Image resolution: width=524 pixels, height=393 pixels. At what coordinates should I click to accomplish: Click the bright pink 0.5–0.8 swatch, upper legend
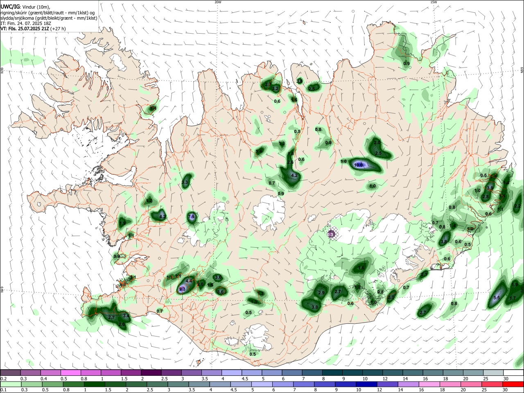(x=70, y=373)
